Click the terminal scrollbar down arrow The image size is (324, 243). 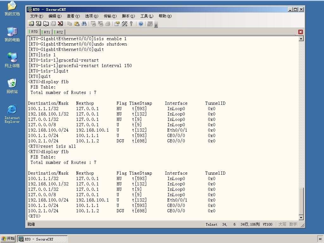coord(301,217)
